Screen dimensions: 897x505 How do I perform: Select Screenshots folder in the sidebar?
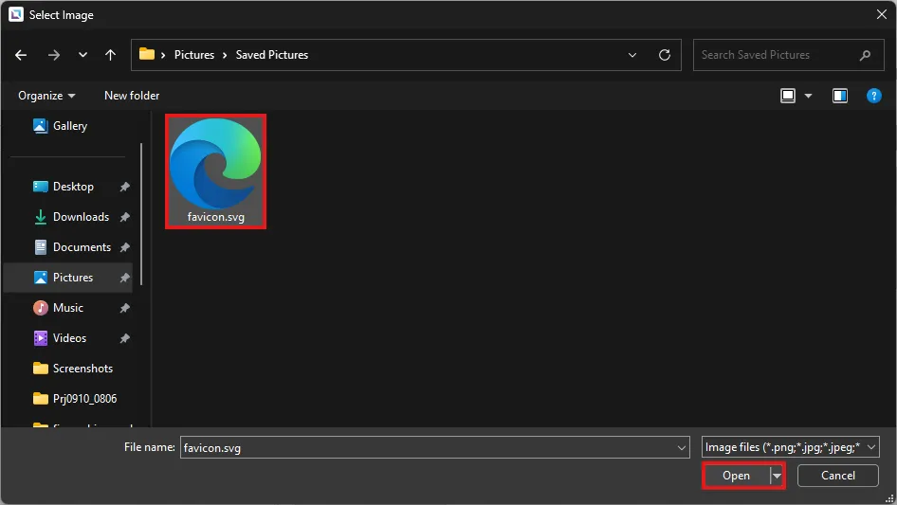point(82,369)
